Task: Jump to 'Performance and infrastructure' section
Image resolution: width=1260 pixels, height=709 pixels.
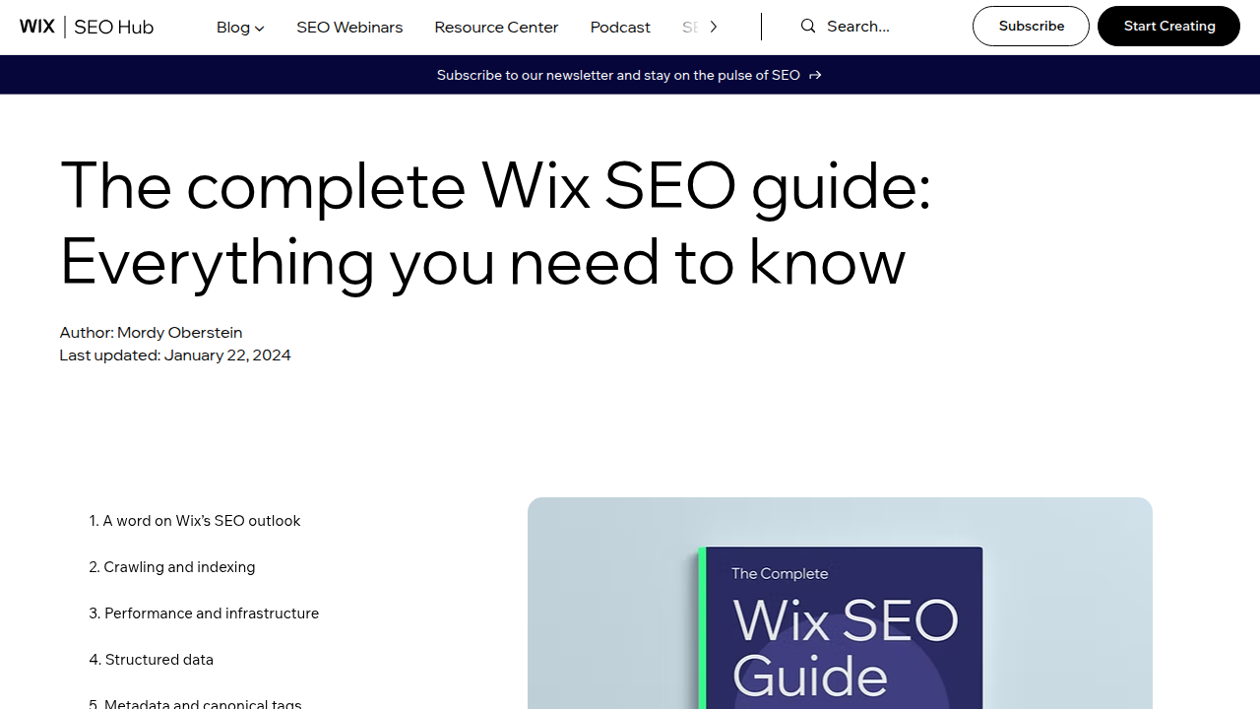Action: (x=204, y=613)
